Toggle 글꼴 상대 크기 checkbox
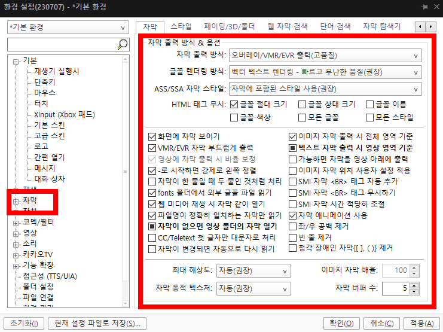This screenshot has height=332, width=443. tap(302, 104)
